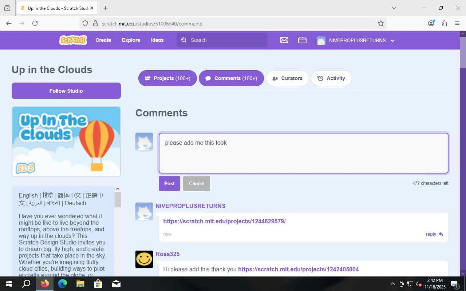Close the Up in the Clouds tab
The image size is (466, 291).
[91, 8]
